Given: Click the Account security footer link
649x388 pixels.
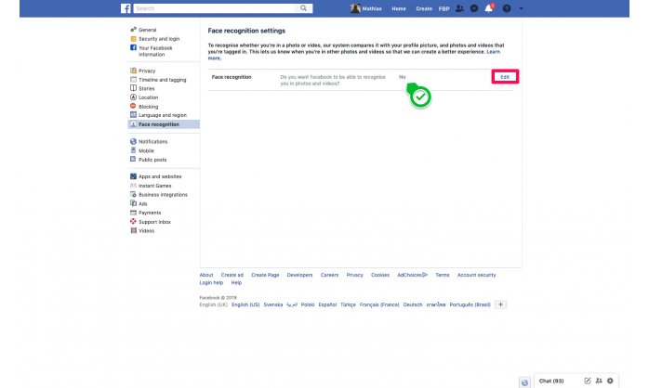Looking at the screenshot, I should (476, 275).
